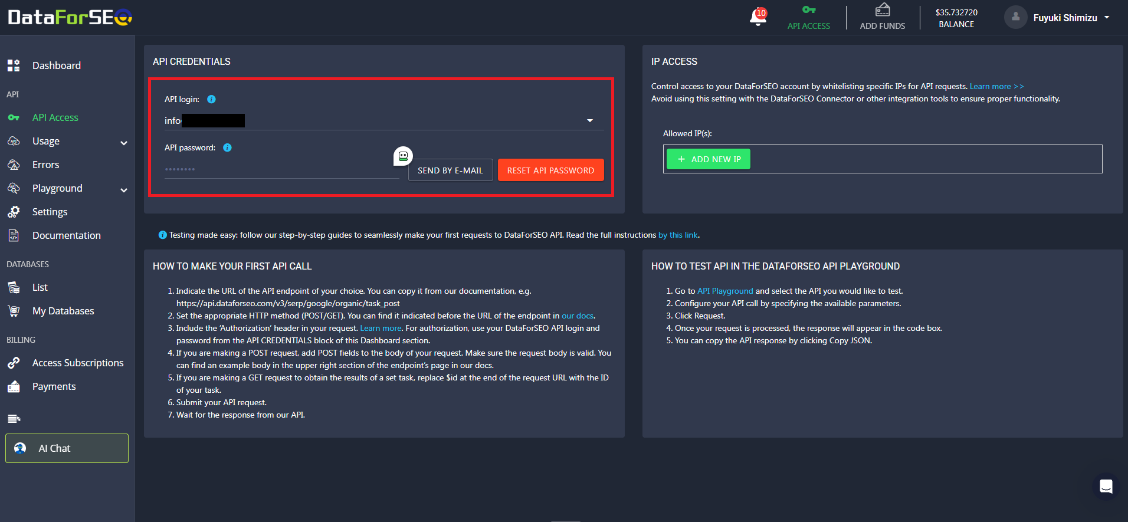The width and height of the screenshot is (1128, 522).
Task: Click the Payments icon in sidebar
Action: point(14,386)
